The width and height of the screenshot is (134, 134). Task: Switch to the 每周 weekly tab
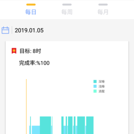click(x=67, y=10)
